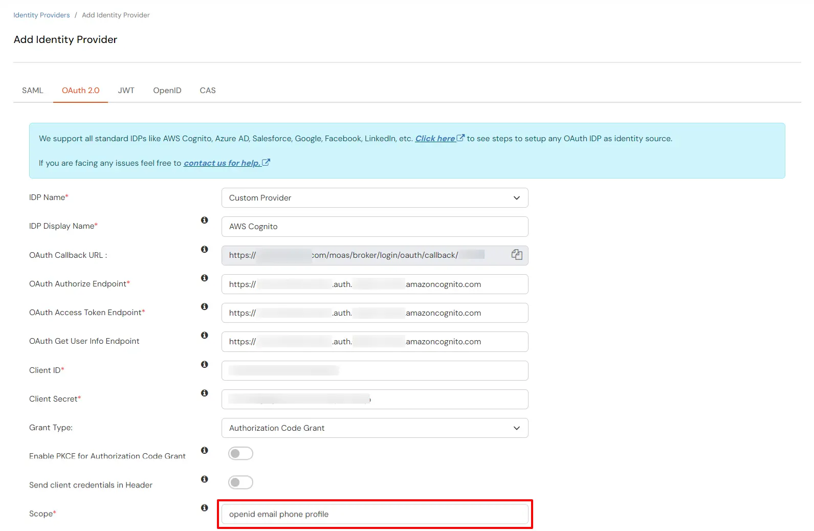
Task: Open the Grant Type dropdown
Action: [x=375, y=428]
